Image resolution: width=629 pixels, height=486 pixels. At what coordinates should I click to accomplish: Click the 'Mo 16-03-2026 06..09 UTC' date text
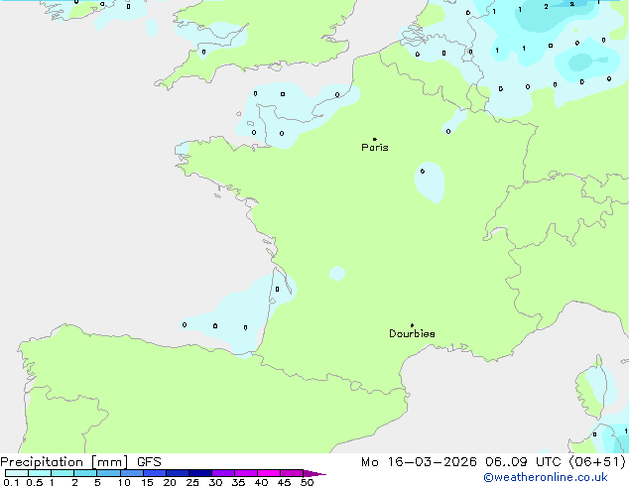[x=460, y=462]
